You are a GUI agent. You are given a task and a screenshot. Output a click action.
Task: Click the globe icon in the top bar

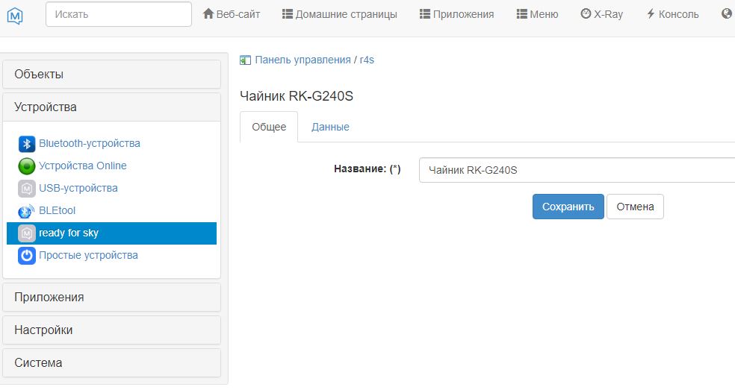(728, 14)
